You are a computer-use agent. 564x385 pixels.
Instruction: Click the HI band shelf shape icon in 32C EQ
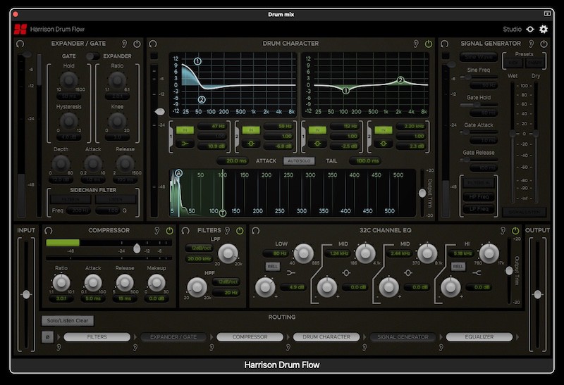pos(477,273)
